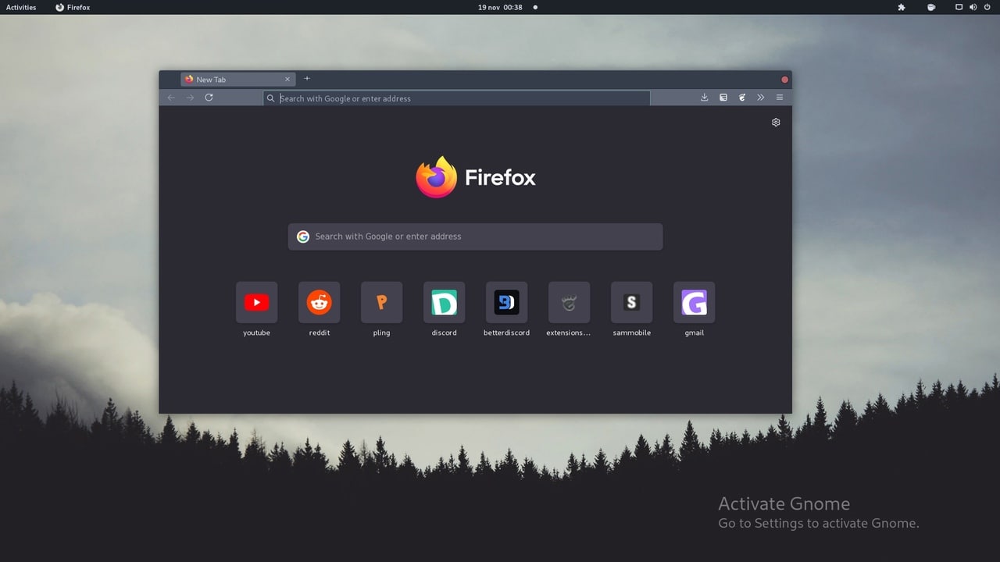The image size is (1000, 562).
Task: Open the reddit shortcut tile
Action: click(x=319, y=302)
